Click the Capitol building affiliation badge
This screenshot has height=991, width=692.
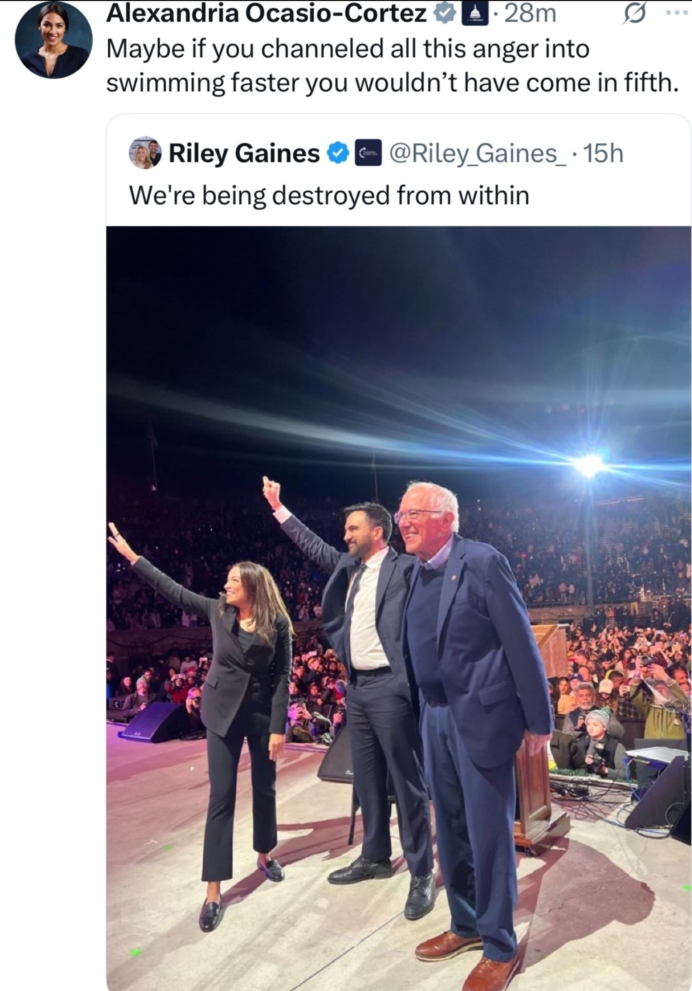point(475,14)
